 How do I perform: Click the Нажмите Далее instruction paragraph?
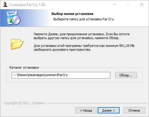(82, 36)
